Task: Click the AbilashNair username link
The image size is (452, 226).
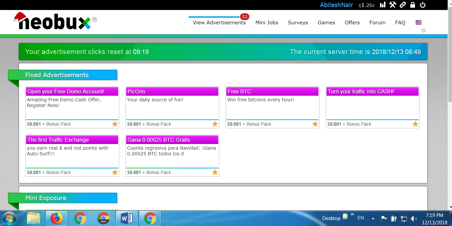Action: pos(336,5)
